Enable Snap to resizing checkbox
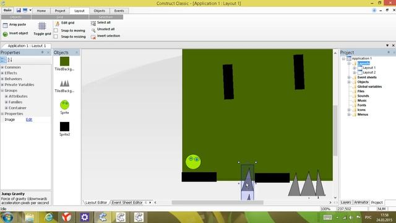396x223 pixels. (x=56, y=37)
